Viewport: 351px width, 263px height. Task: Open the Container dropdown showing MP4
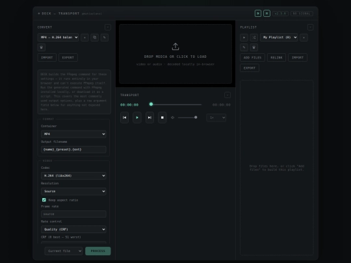pos(73,134)
